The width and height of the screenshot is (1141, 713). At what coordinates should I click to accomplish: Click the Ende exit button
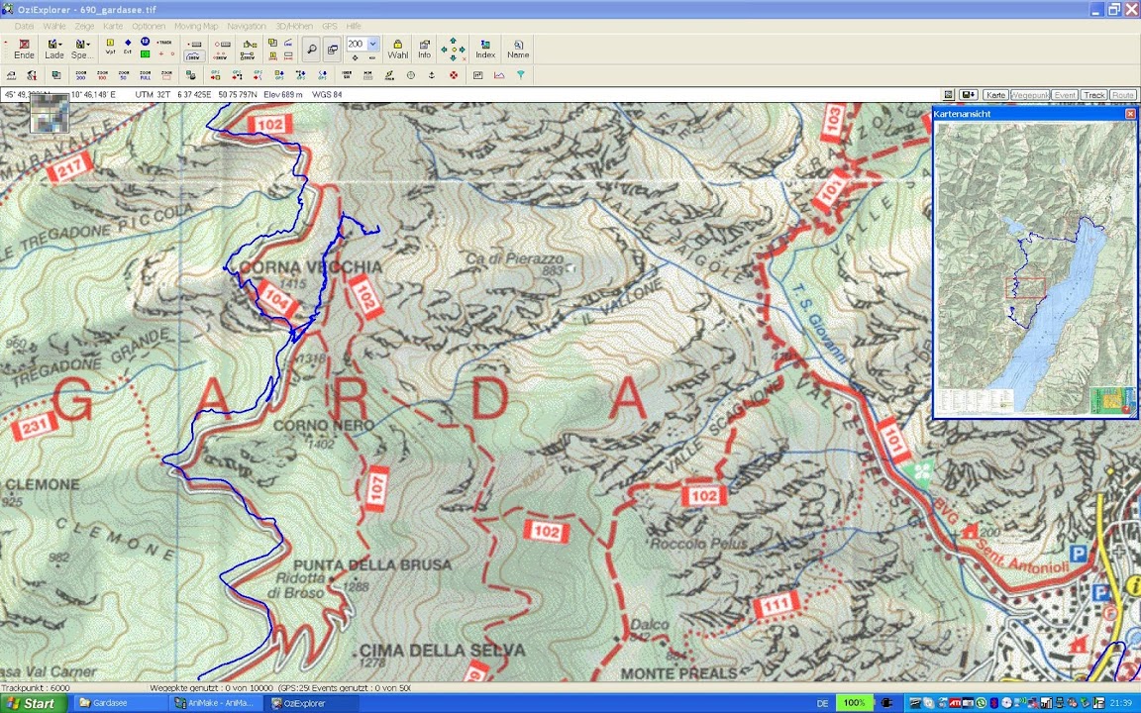pos(24,49)
